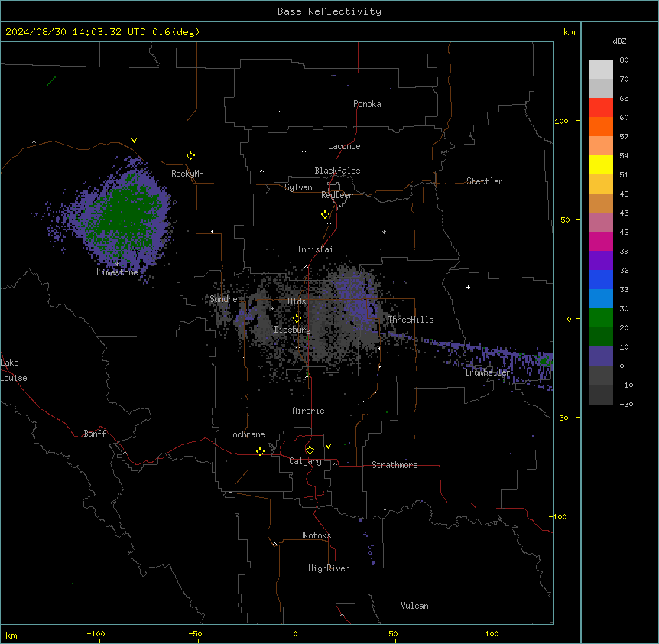Click the -100 tick label on bottom axis

[96, 633]
